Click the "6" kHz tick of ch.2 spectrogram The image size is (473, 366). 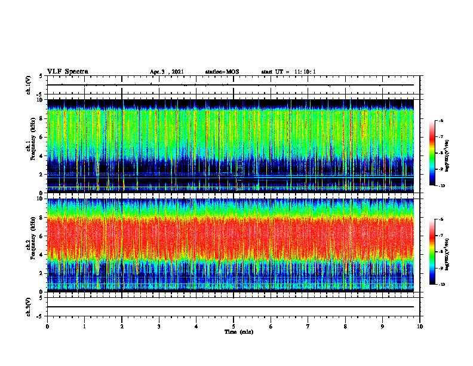[41, 236]
